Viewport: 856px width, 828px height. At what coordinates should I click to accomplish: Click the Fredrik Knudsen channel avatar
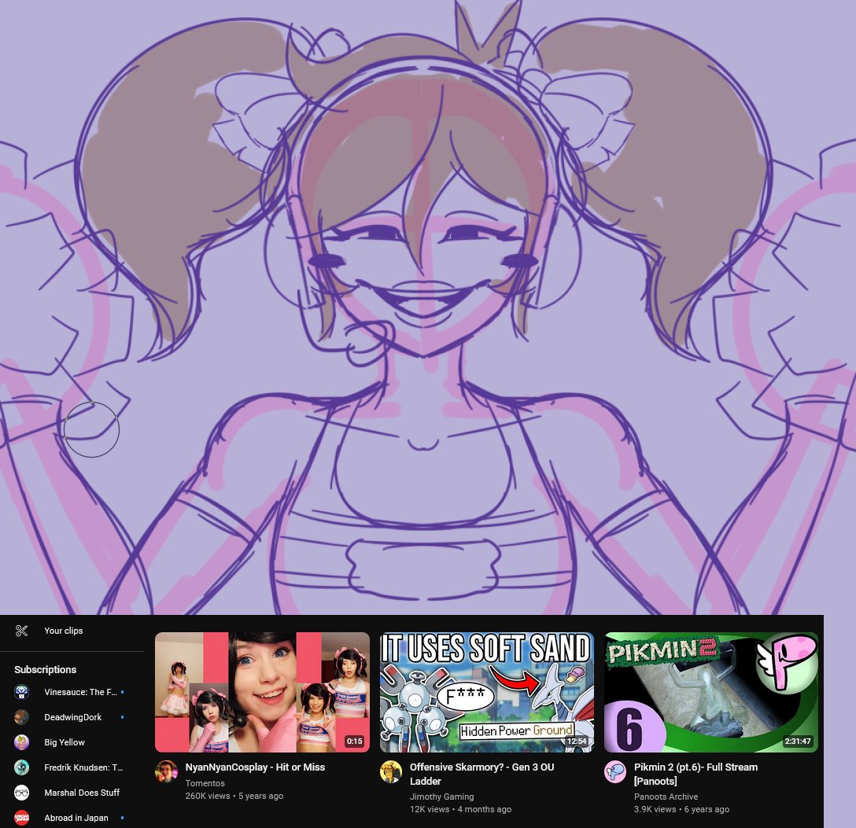point(22,767)
